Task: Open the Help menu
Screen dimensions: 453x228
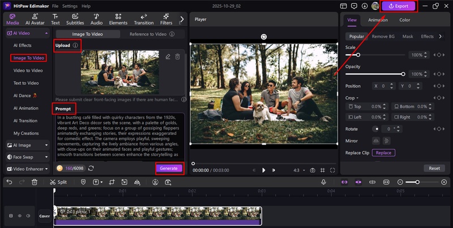Action: pyautogui.click(x=86, y=6)
